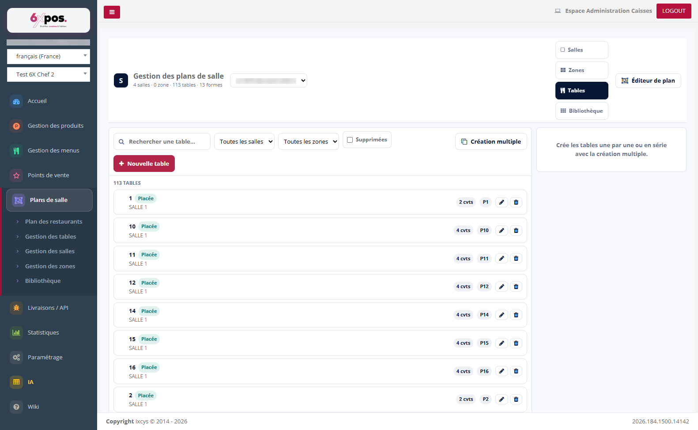
Task: Click the Paramétrage gears icon
Action: tap(16, 358)
